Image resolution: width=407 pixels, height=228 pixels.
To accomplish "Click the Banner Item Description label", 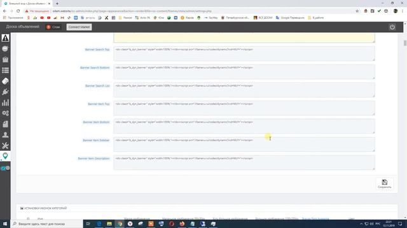I will coord(93,158).
